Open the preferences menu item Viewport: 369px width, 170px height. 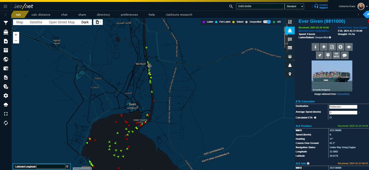129,14
